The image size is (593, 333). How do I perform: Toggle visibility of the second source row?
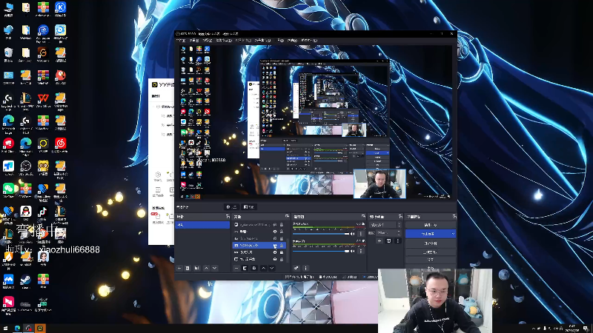click(x=275, y=232)
